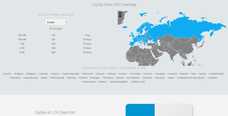Click Countries Included in Europe Plan heading
The width and height of the screenshot is (228, 116).
114,68
